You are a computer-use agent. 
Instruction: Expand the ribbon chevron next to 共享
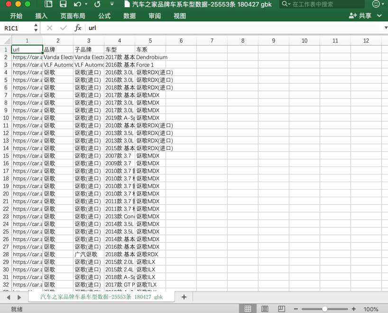tap(379, 16)
